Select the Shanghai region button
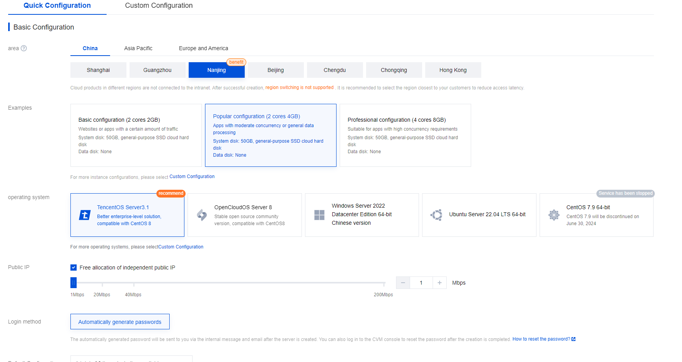 tap(98, 70)
